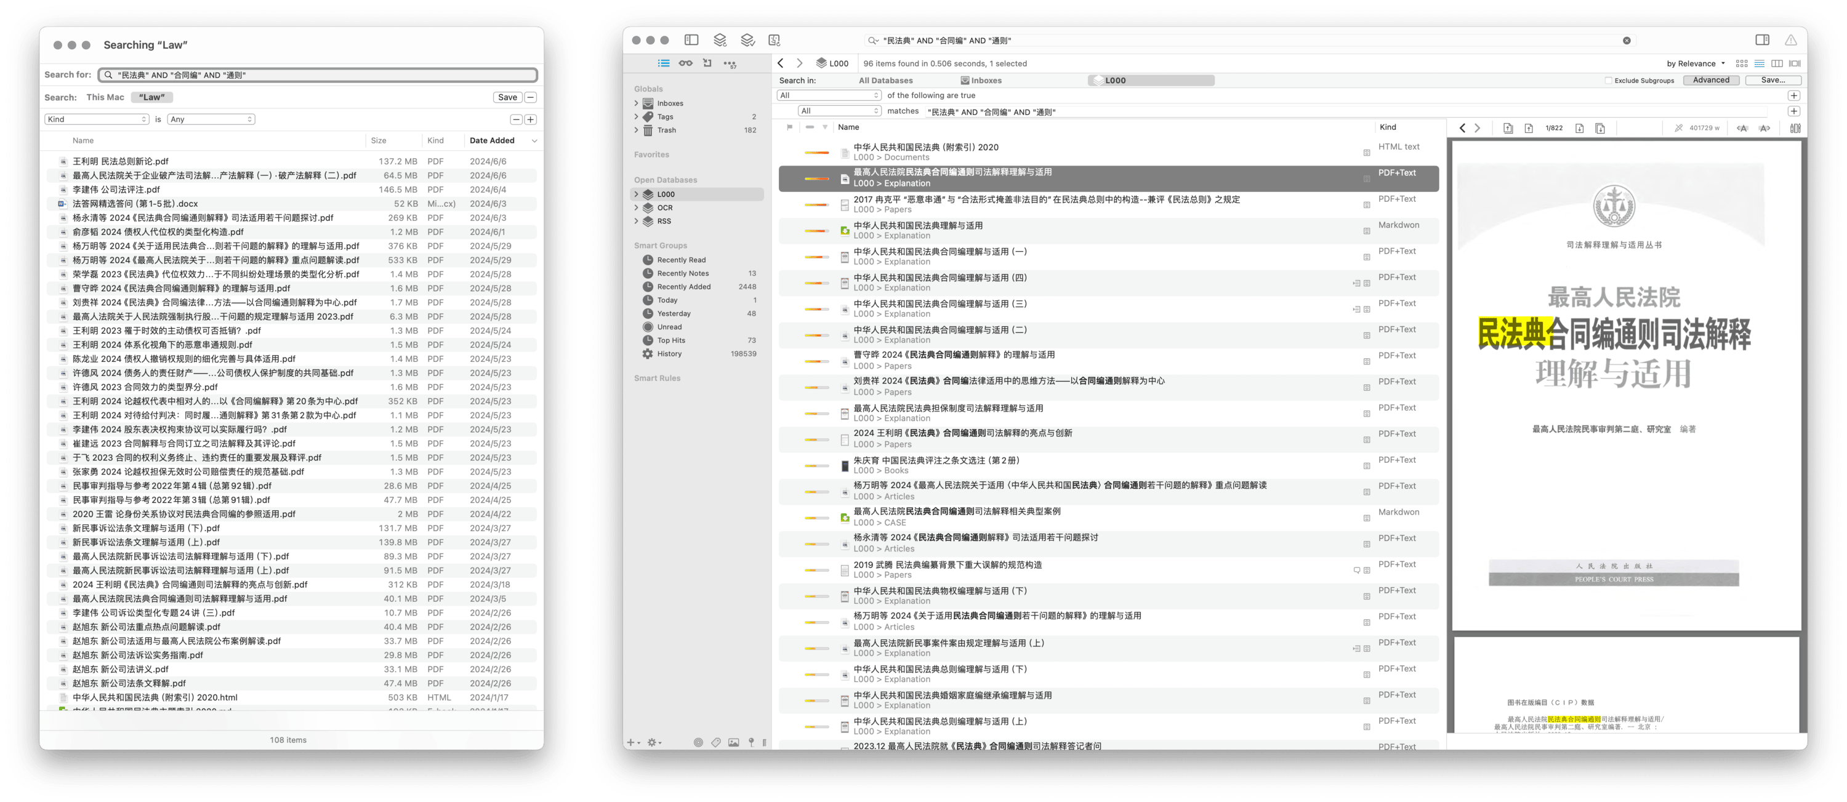Open the log warning triangle icon
The width and height of the screenshot is (1847, 802).
click(x=1791, y=40)
